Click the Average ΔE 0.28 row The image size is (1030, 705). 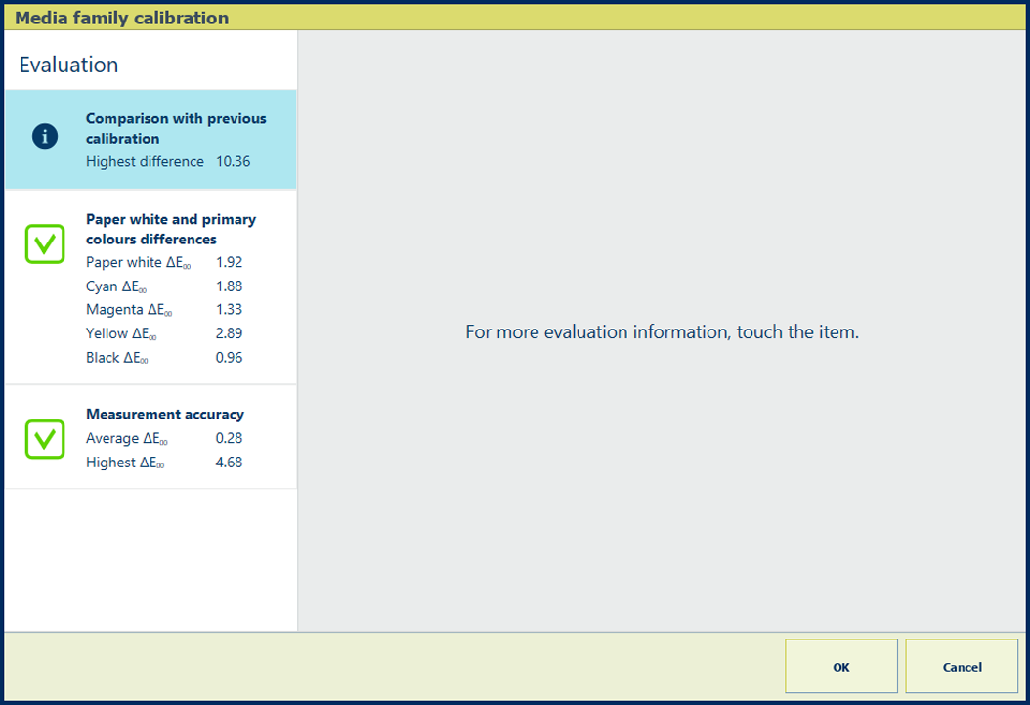click(164, 439)
